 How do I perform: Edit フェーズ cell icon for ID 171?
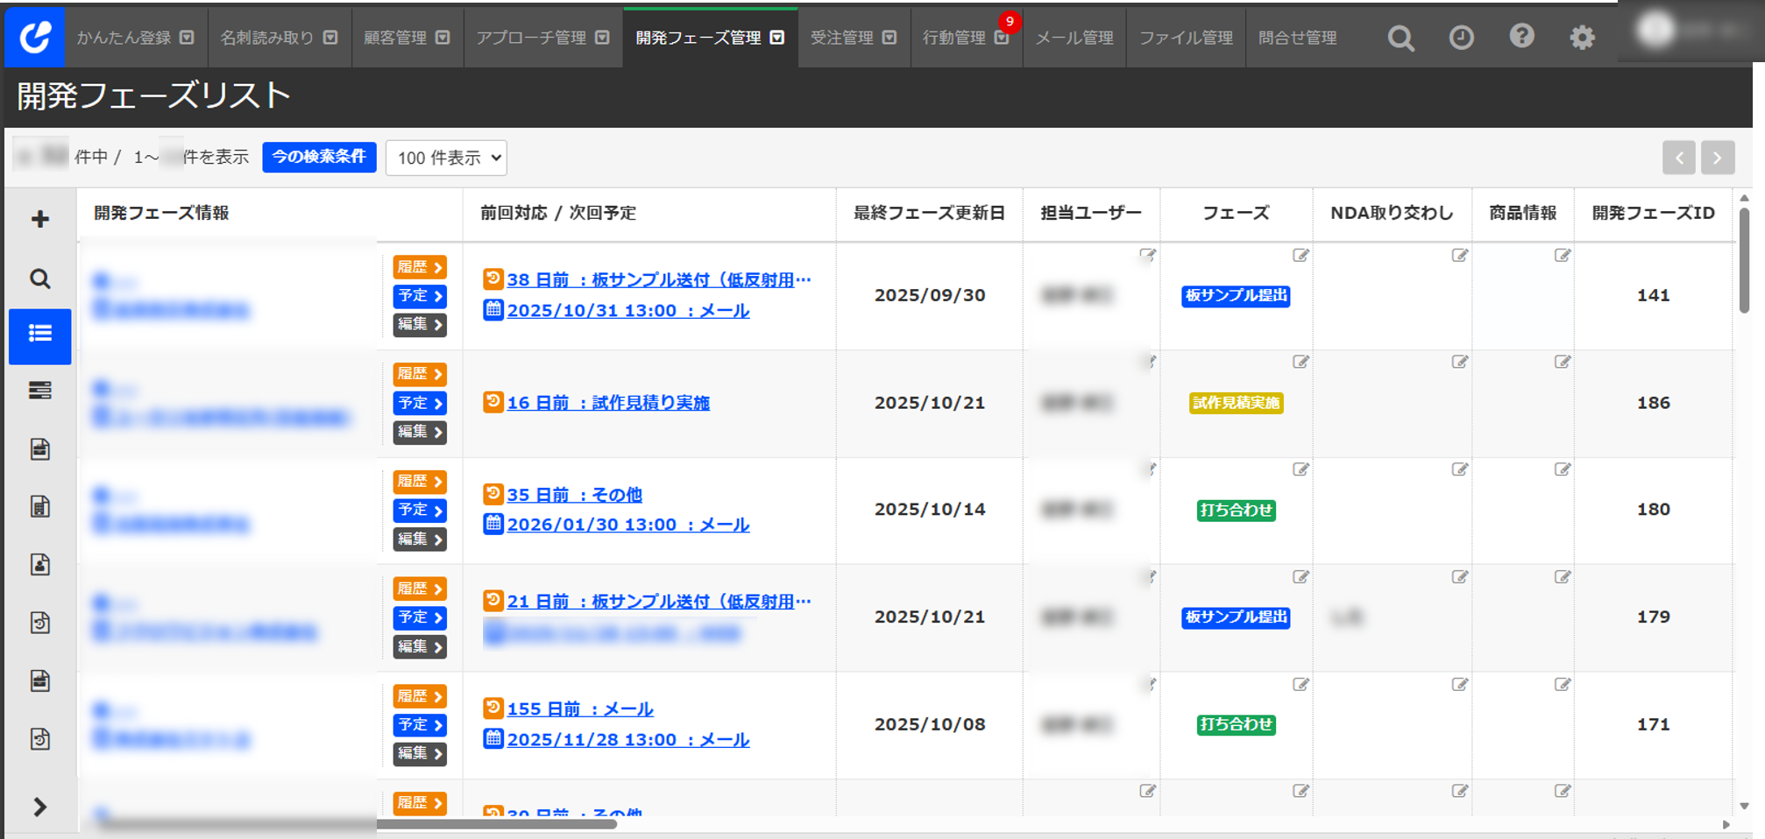tap(1301, 684)
